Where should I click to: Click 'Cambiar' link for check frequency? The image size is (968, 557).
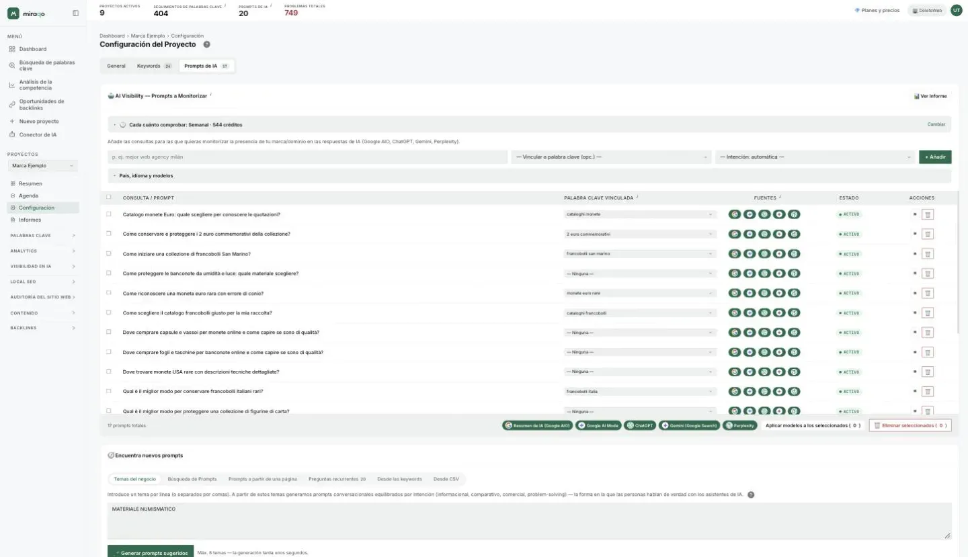point(936,124)
